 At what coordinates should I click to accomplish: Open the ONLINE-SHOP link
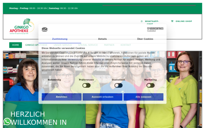point(184,21)
